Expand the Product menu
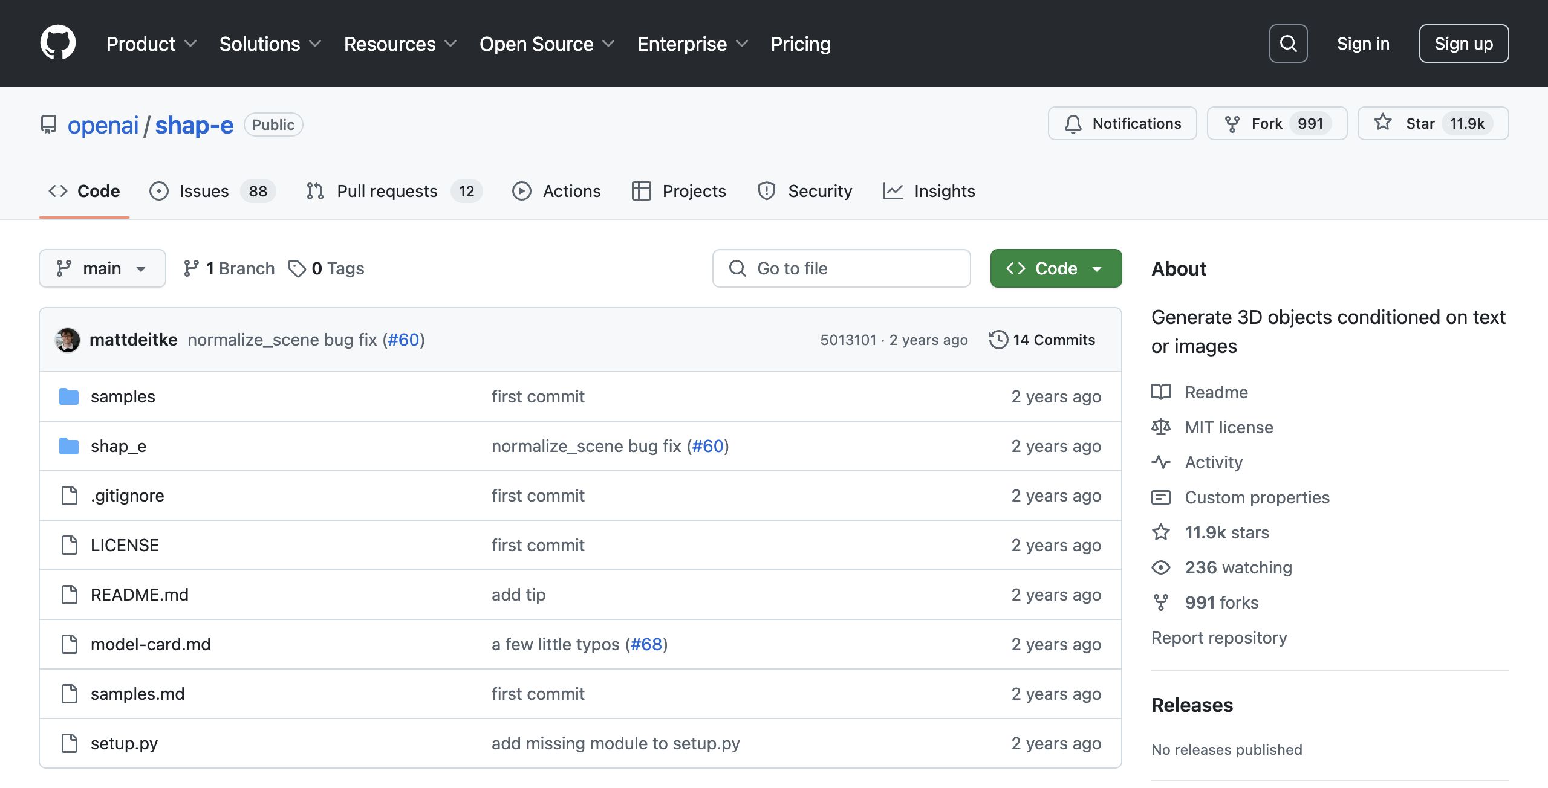Viewport: 1548px width, 788px height. tap(151, 44)
